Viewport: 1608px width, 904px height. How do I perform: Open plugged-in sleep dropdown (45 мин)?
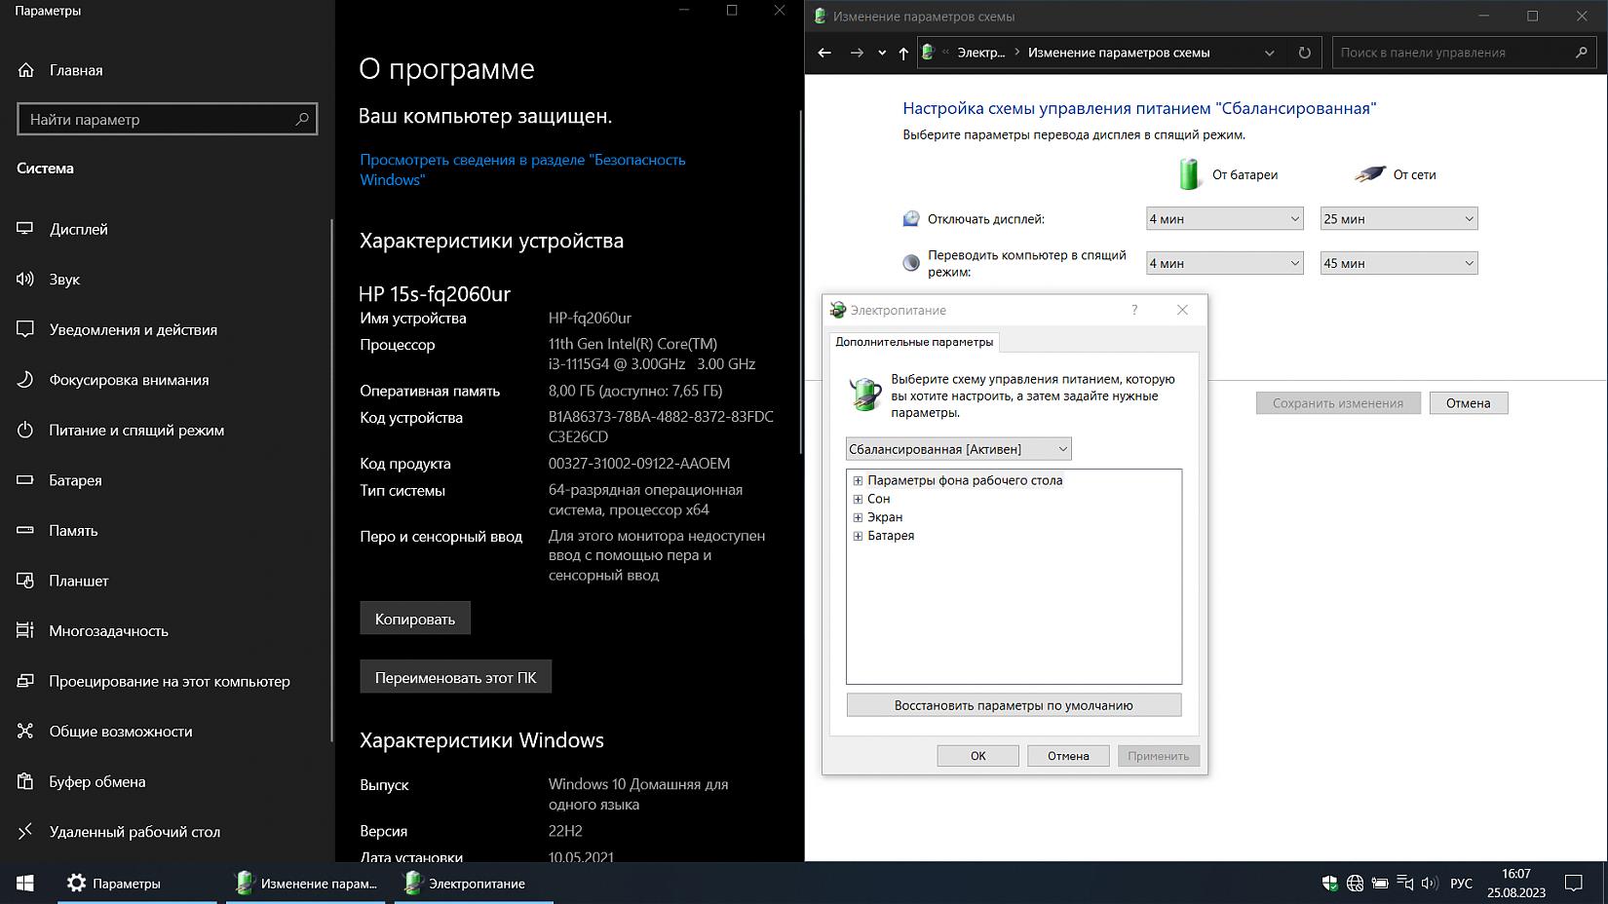click(1399, 263)
